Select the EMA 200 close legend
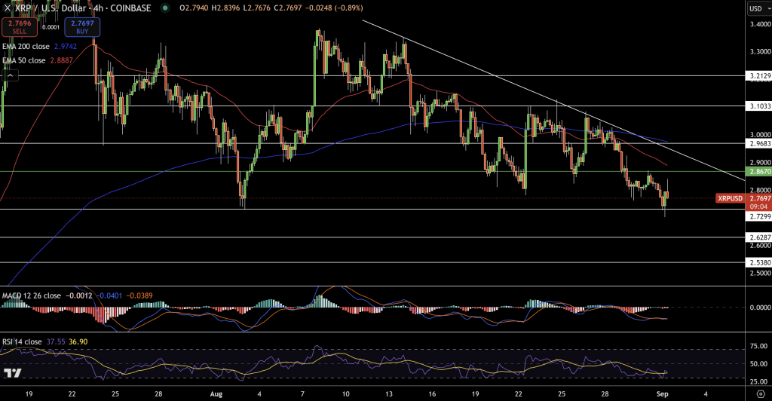The width and height of the screenshot is (772, 401). (x=26, y=46)
